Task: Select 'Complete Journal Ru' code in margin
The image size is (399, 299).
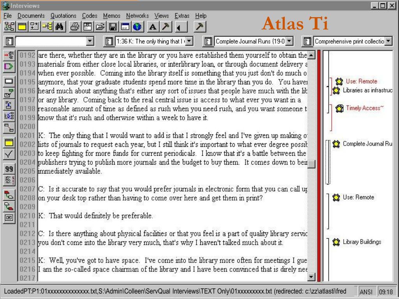Action: click(367, 144)
